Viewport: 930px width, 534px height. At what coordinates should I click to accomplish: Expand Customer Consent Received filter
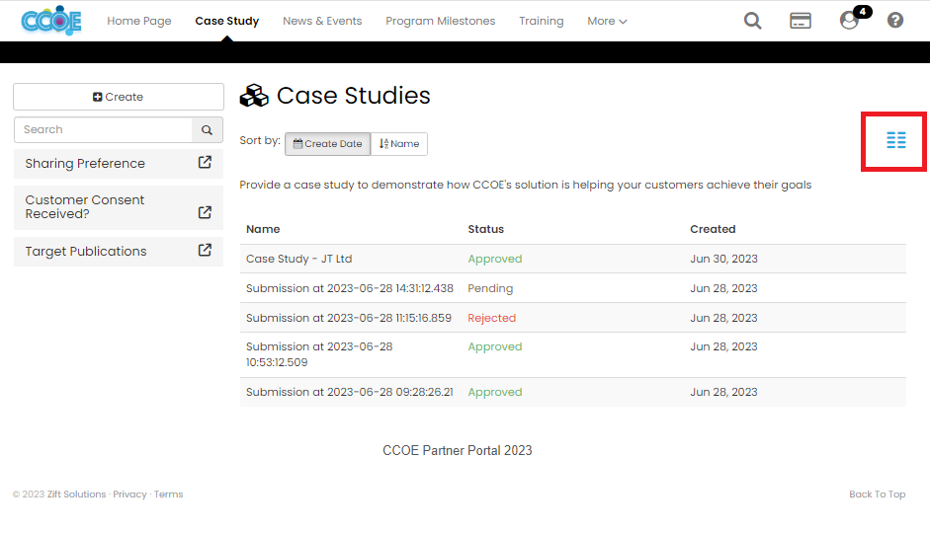click(205, 212)
